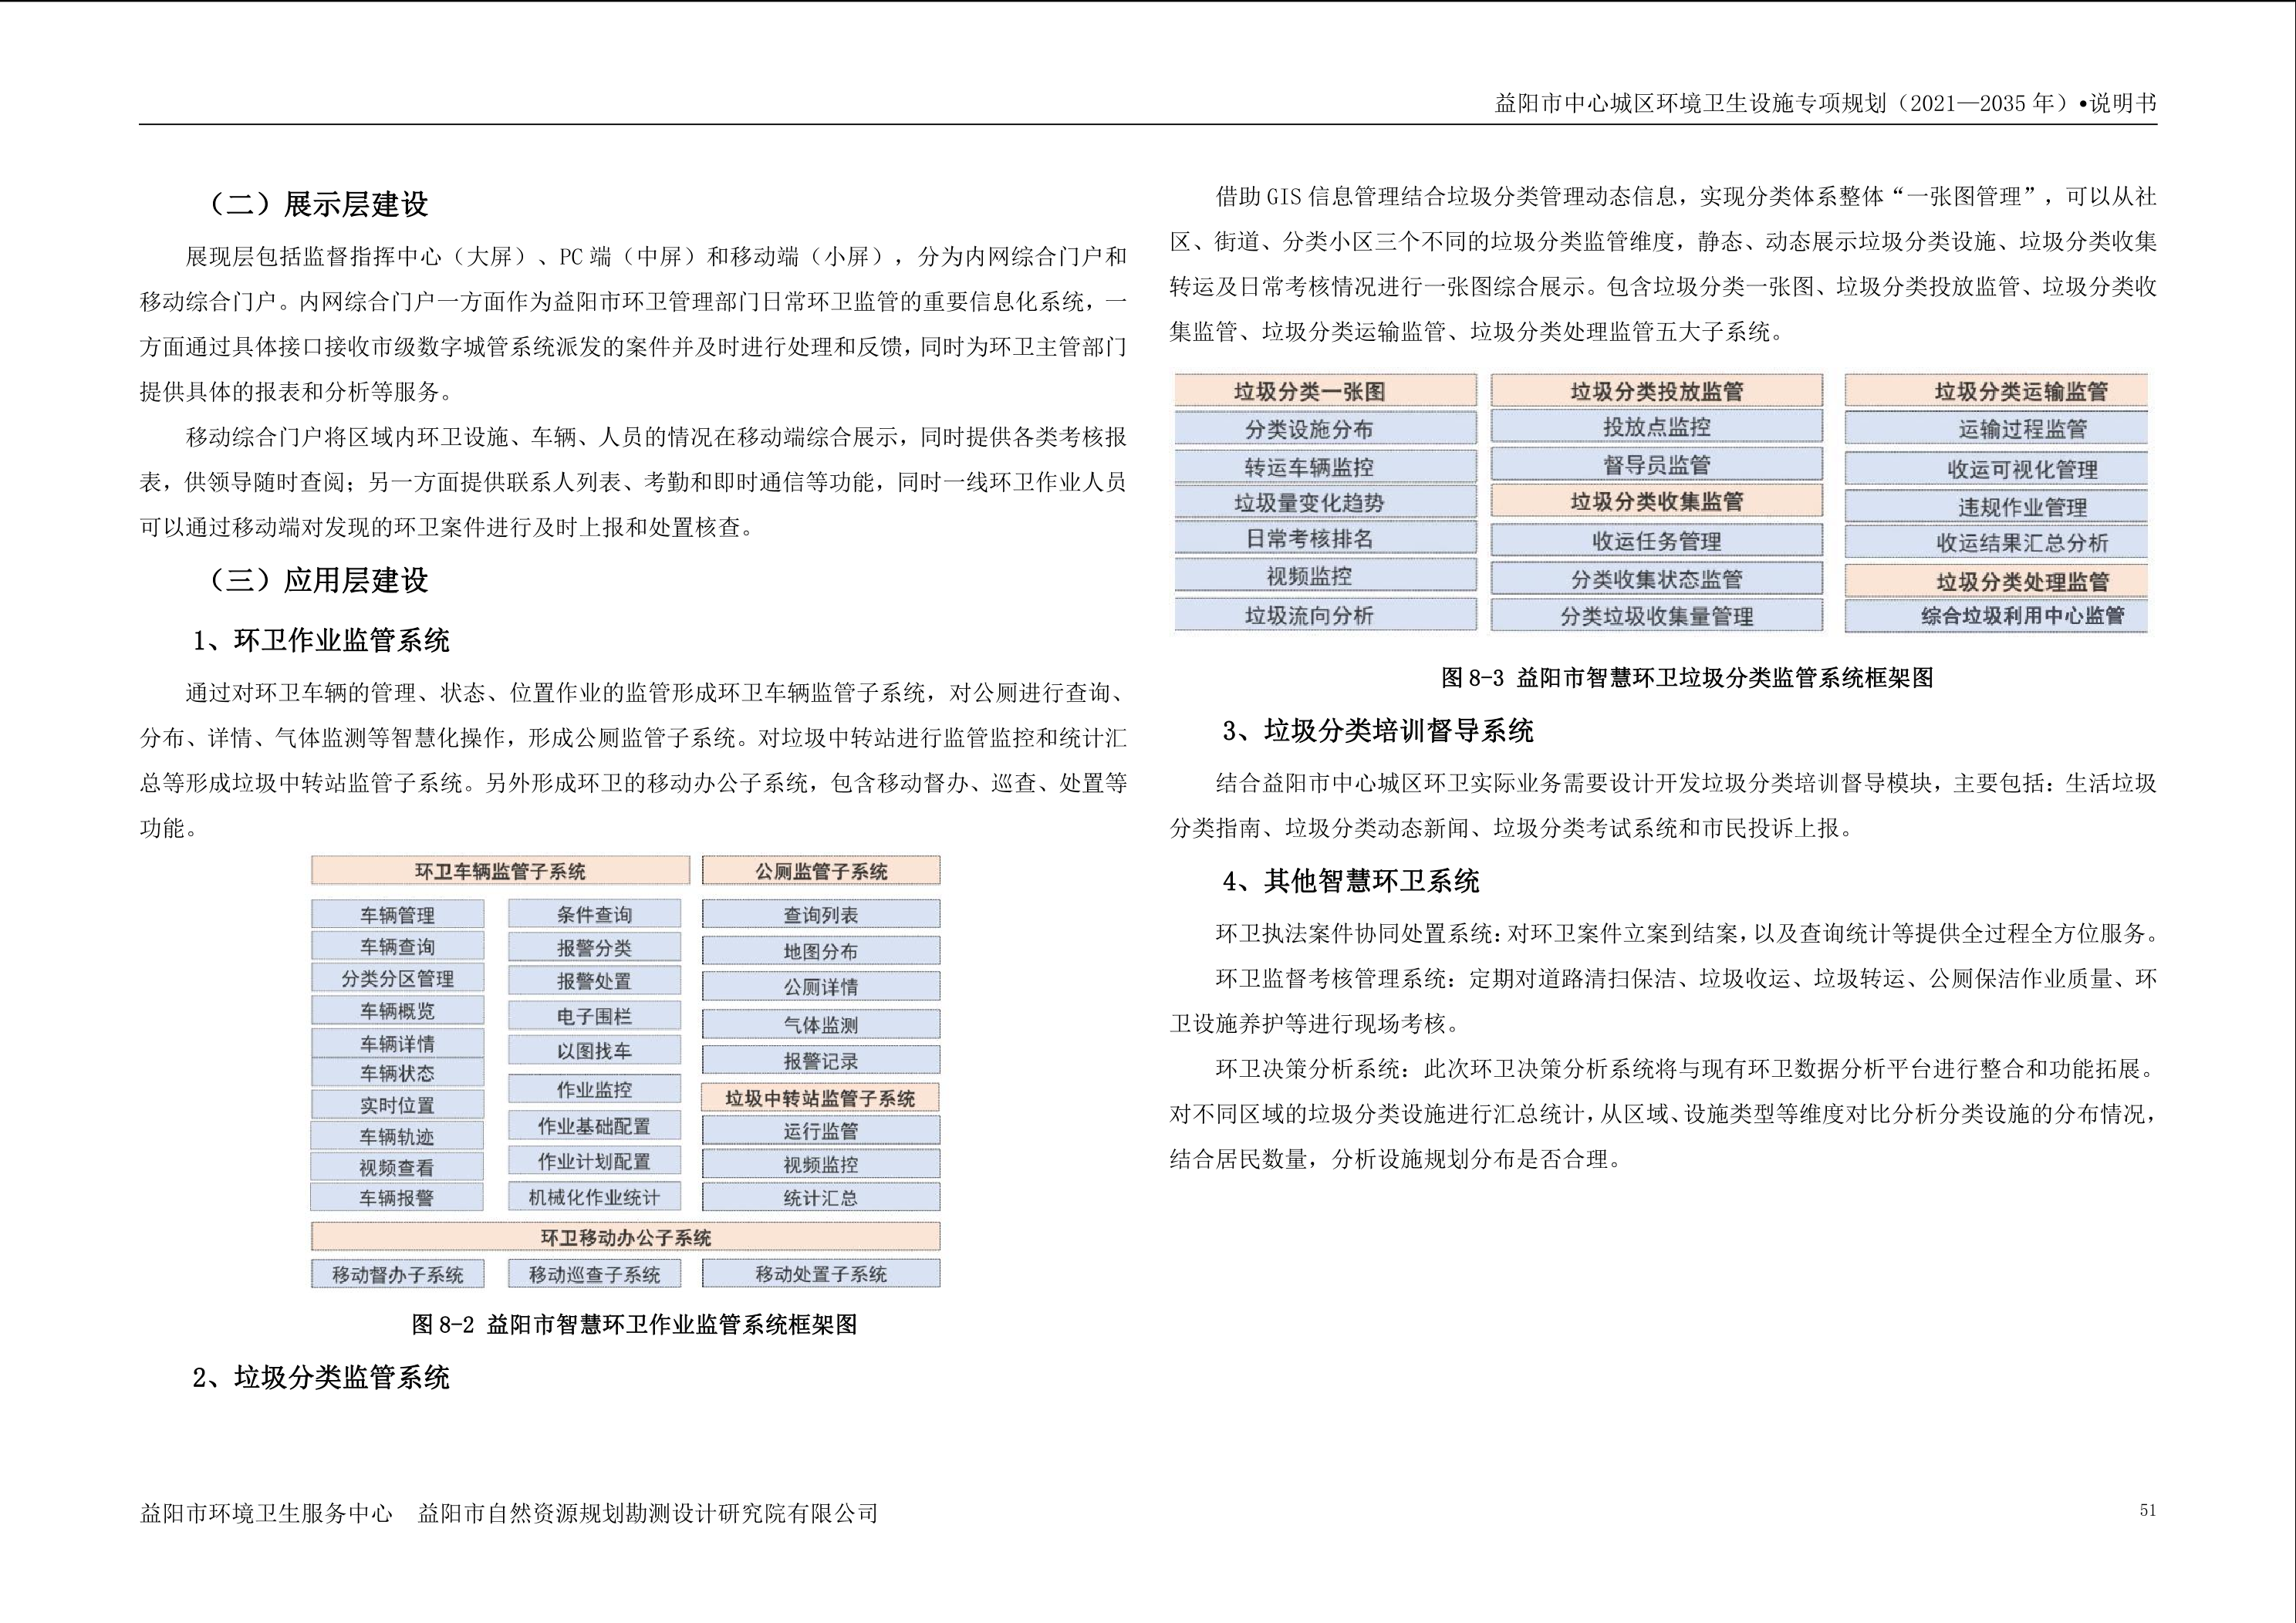Click heading 4、其他智慧环卫系统
This screenshot has width=2296, height=1623.
1350,881
